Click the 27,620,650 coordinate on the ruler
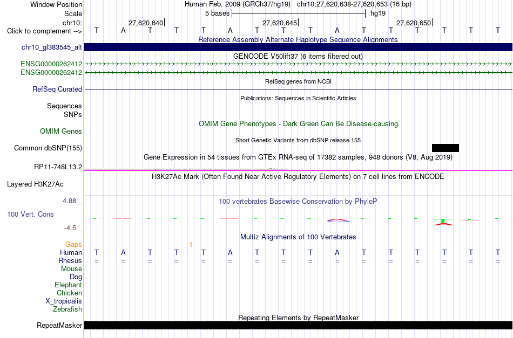The width and height of the screenshot is (513, 338). 414,23
